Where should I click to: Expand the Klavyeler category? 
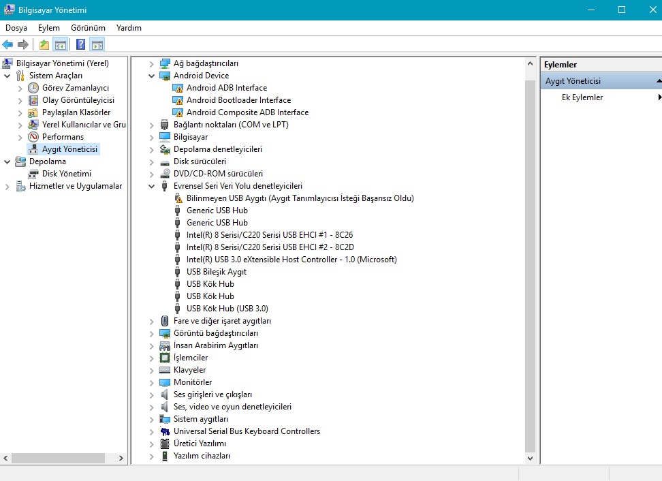click(x=152, y=371)
